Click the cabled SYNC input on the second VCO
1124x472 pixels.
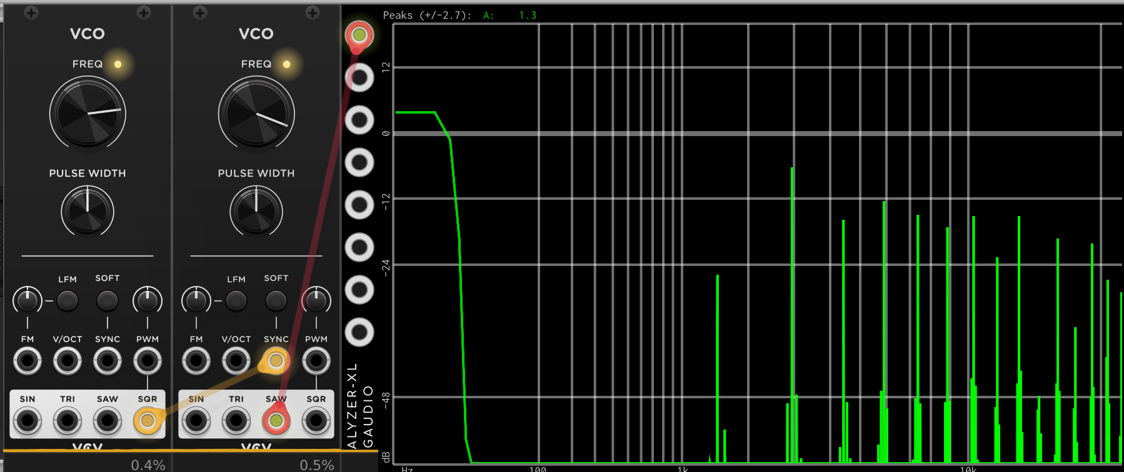276,360
